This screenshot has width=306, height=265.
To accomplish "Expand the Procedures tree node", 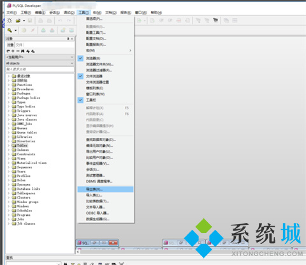I will coord(8,89).
